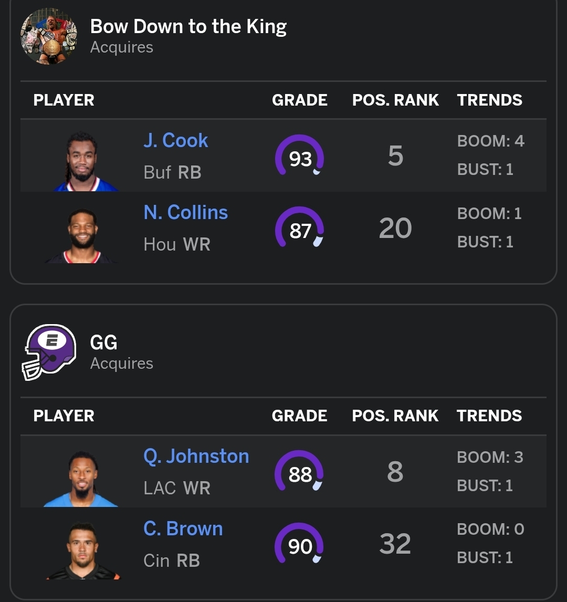Image resolution: width=567 pixels, height=602 pixels.
Task: Tap the Bow Down to the King team avatar
Action: pyautogui.click(x=49, y=36)
